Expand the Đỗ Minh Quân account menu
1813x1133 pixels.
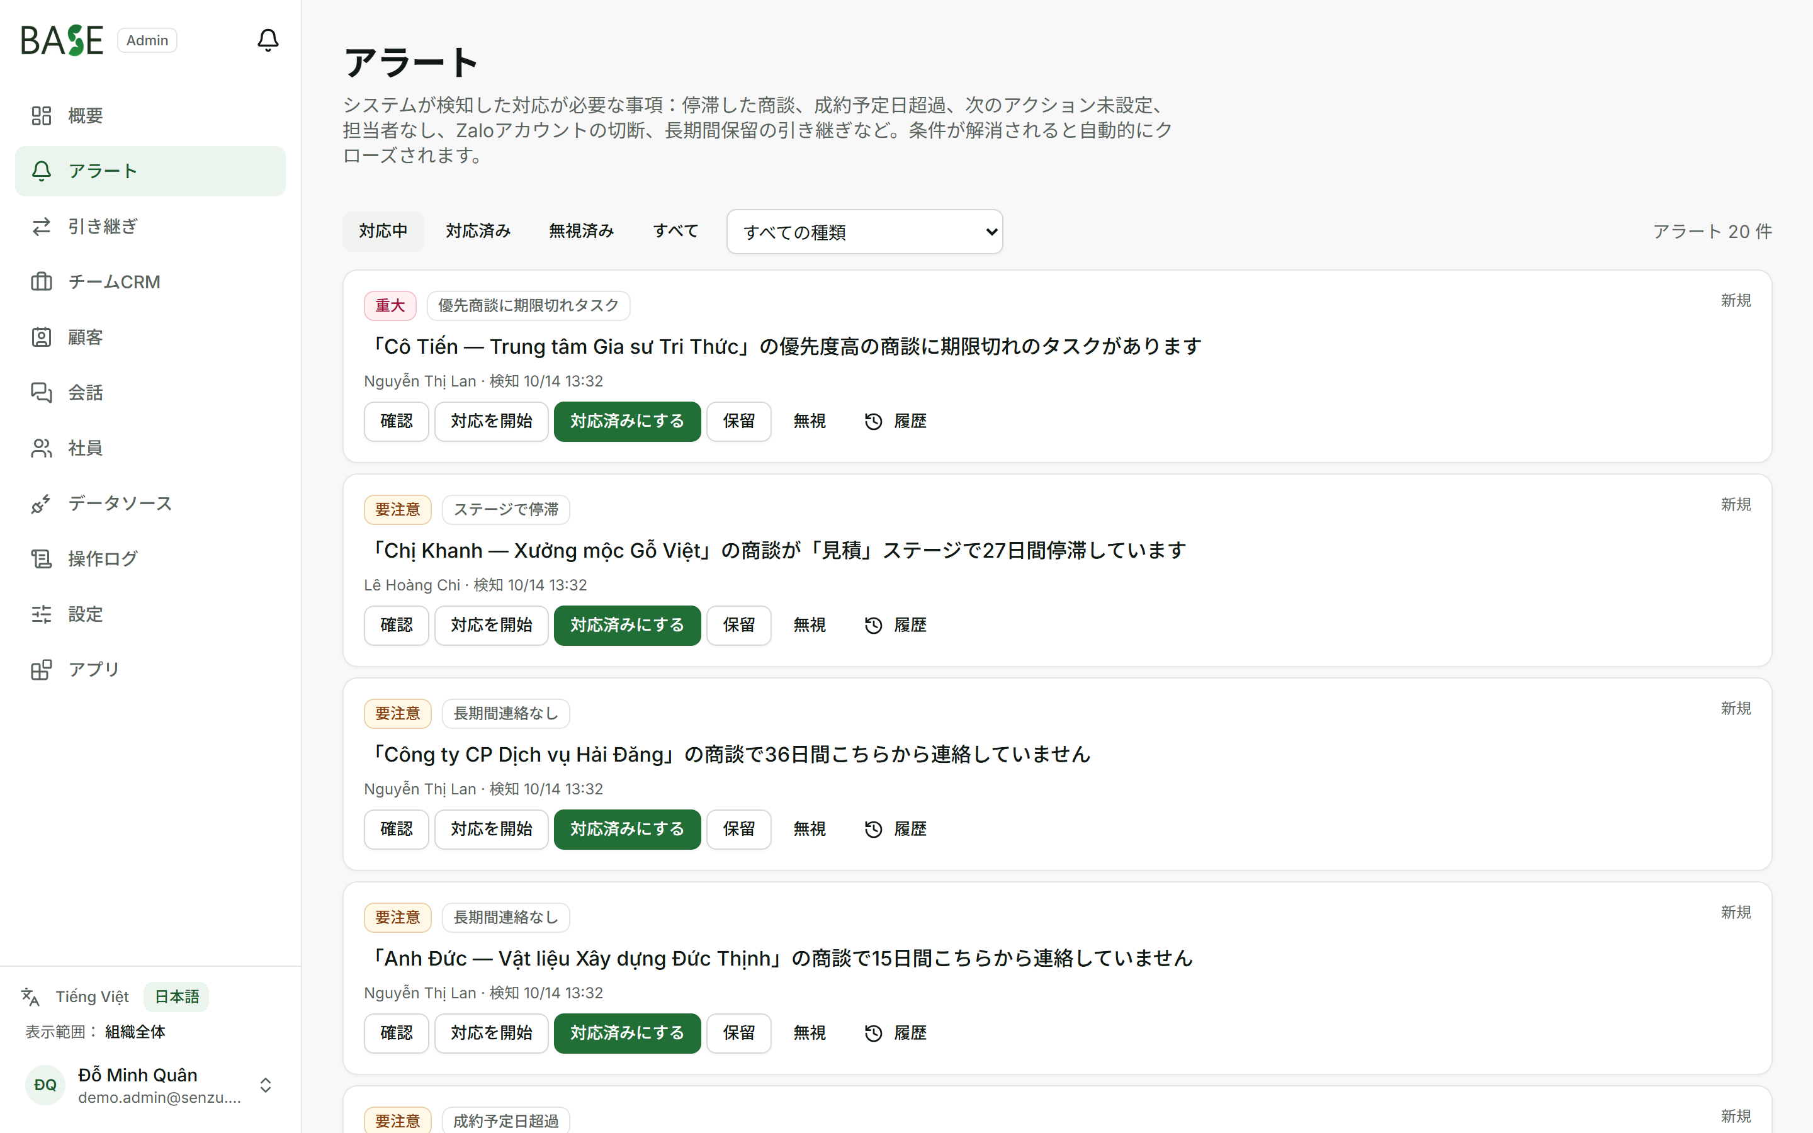pos(150,1085)
